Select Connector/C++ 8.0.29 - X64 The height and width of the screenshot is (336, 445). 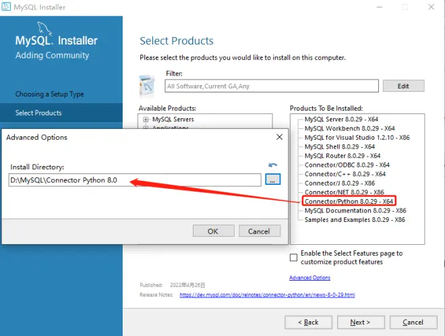click(345, 174)
